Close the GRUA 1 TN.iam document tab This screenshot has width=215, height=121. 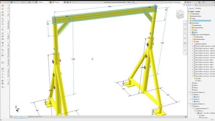tap(25, 117)
